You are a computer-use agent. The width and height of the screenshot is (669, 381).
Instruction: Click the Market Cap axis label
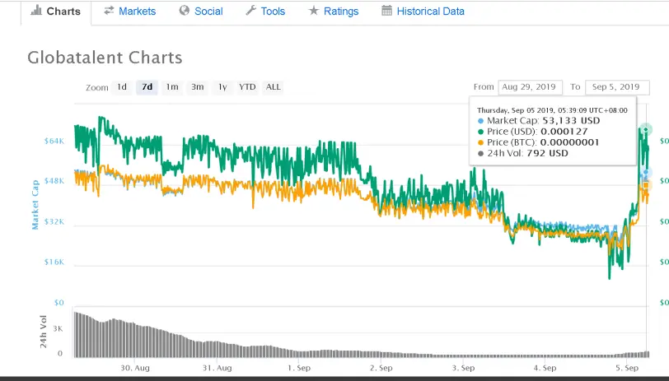coord(35,205)
